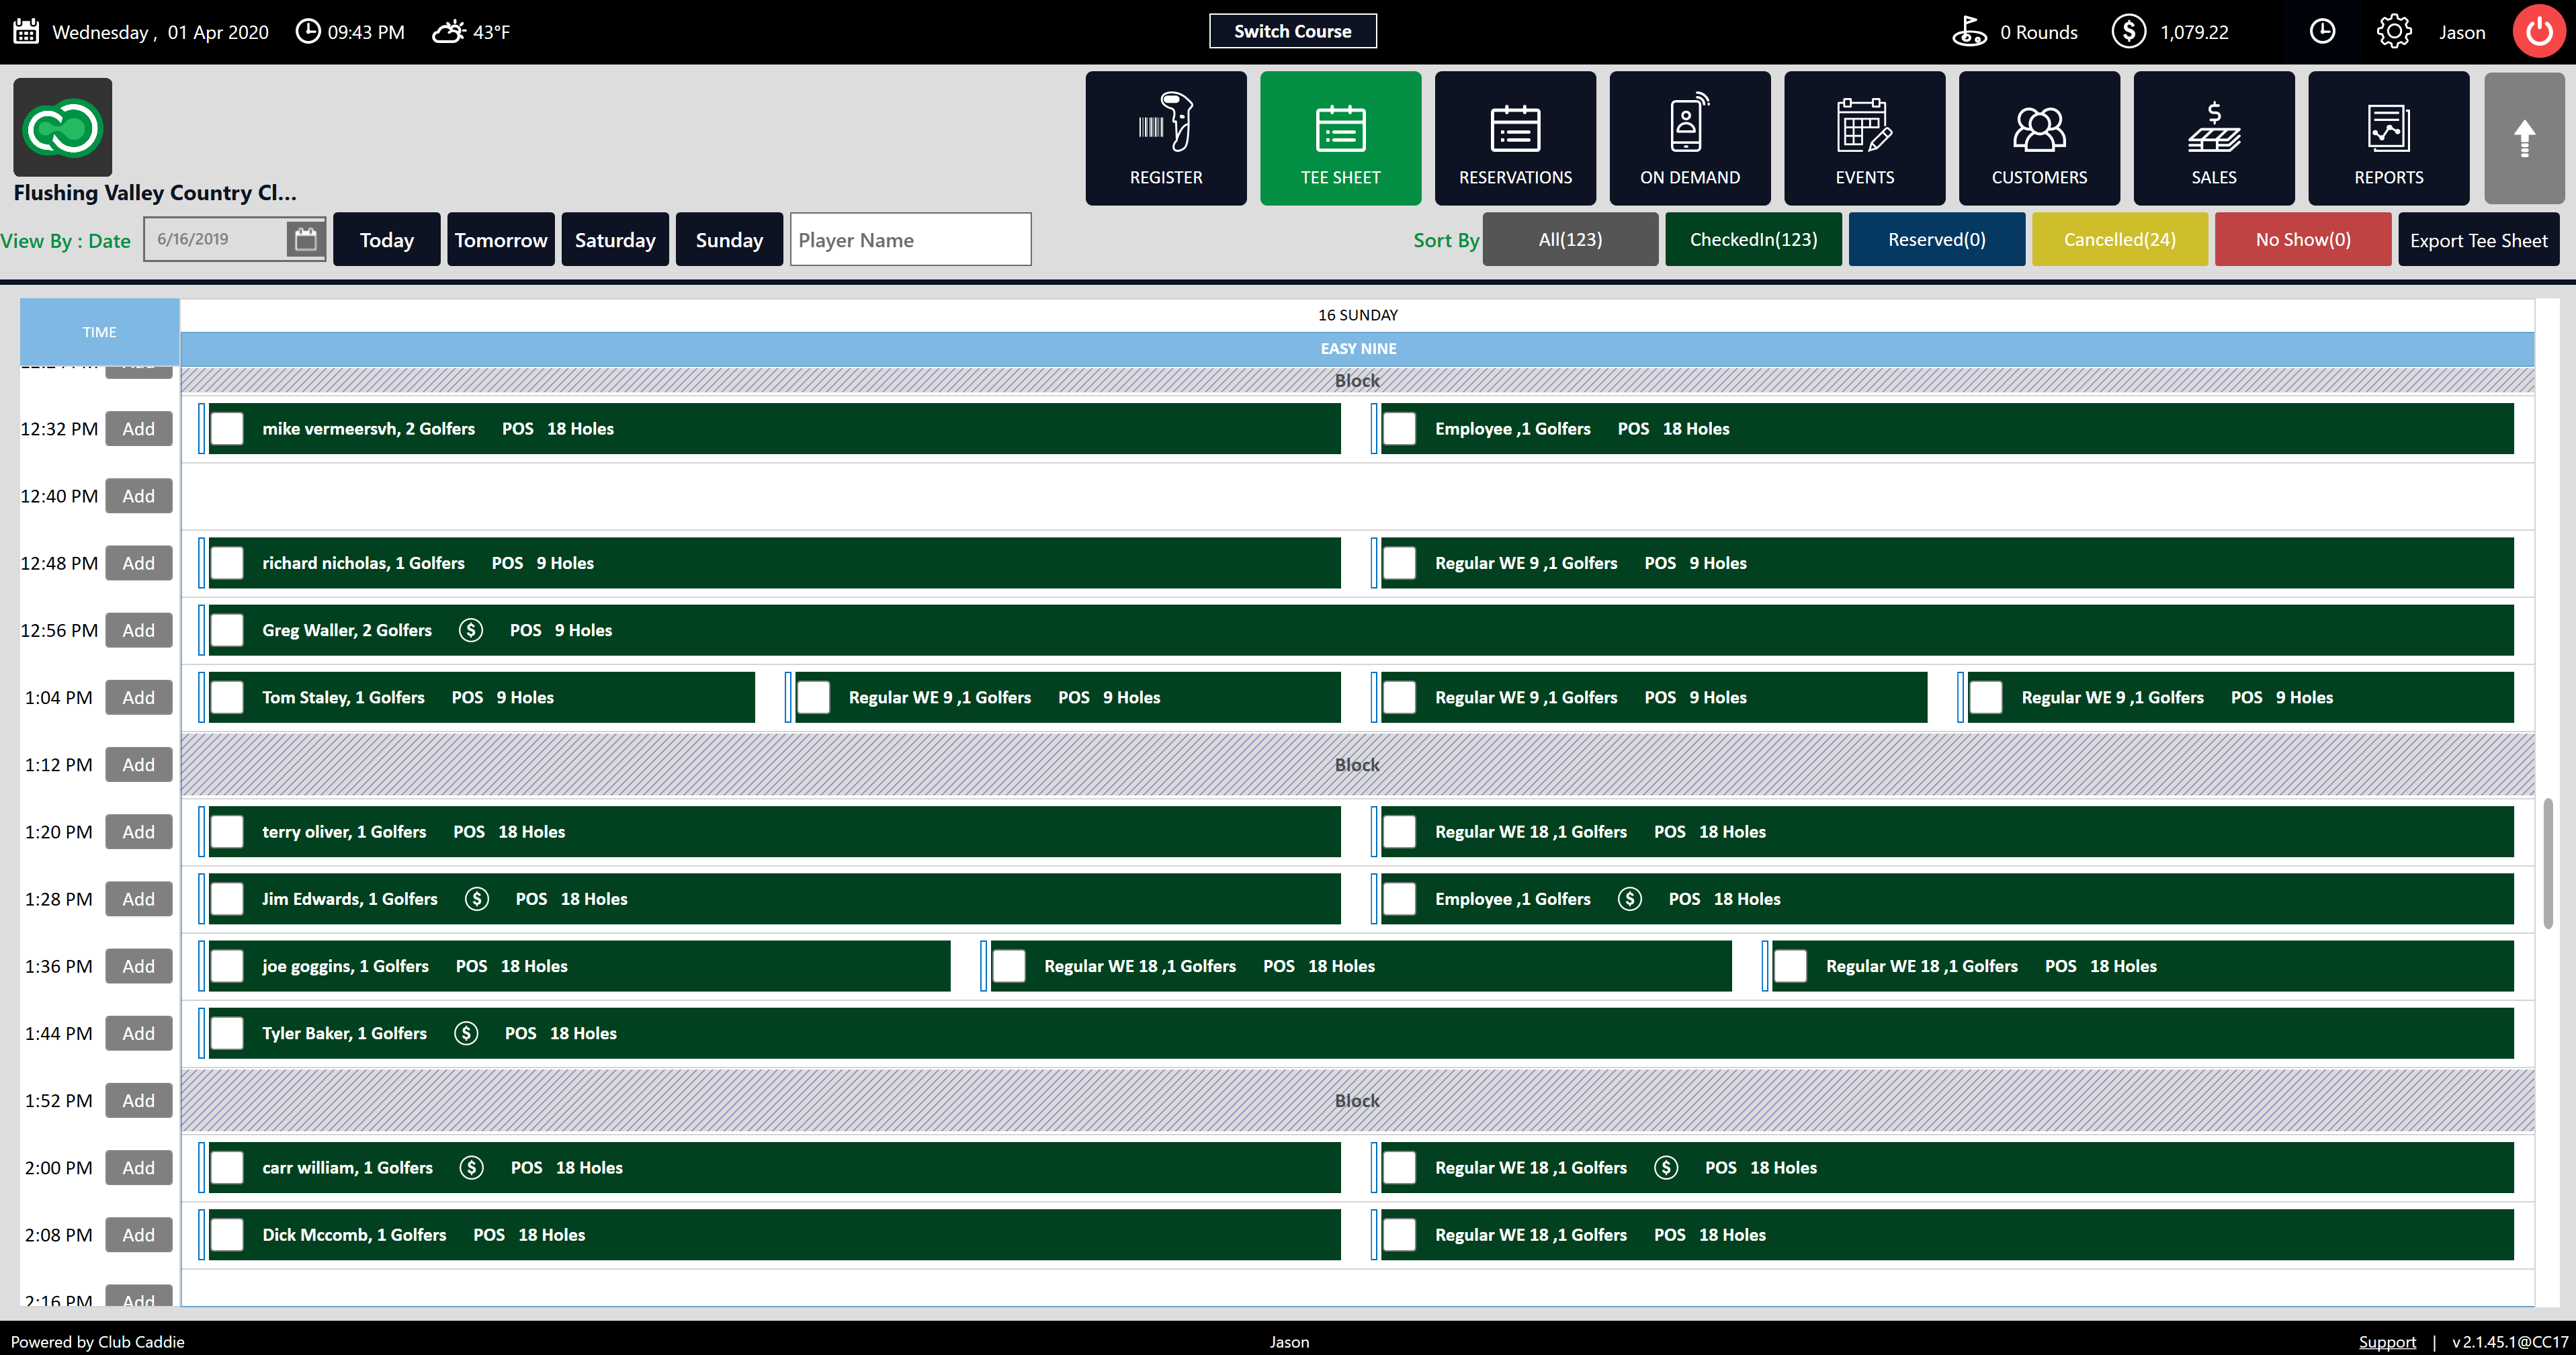Click the dollar icon on Jim Edwards booking

[x=476, y=899]
